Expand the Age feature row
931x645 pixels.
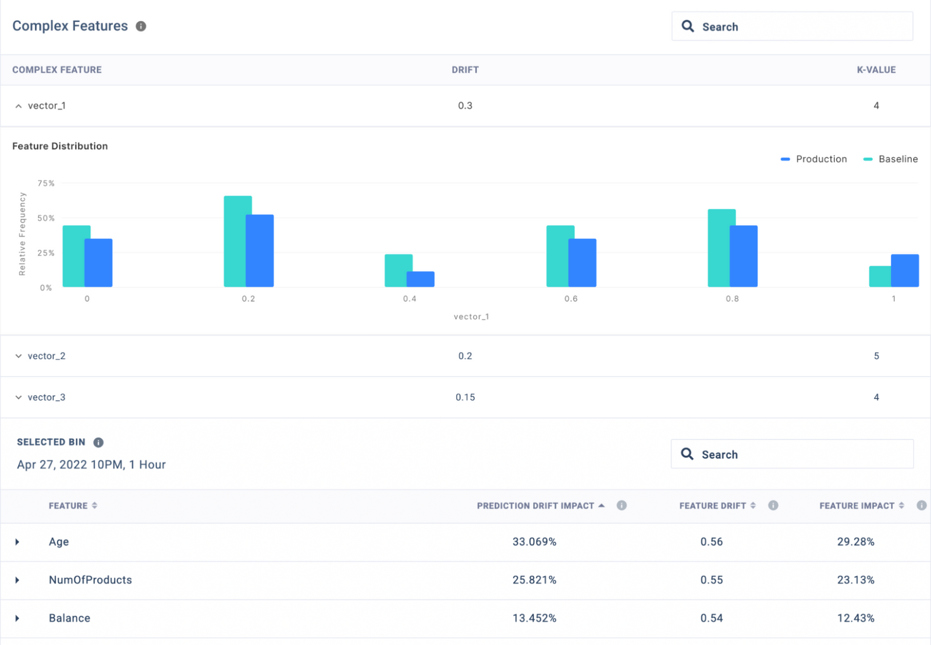pos(17,542)
